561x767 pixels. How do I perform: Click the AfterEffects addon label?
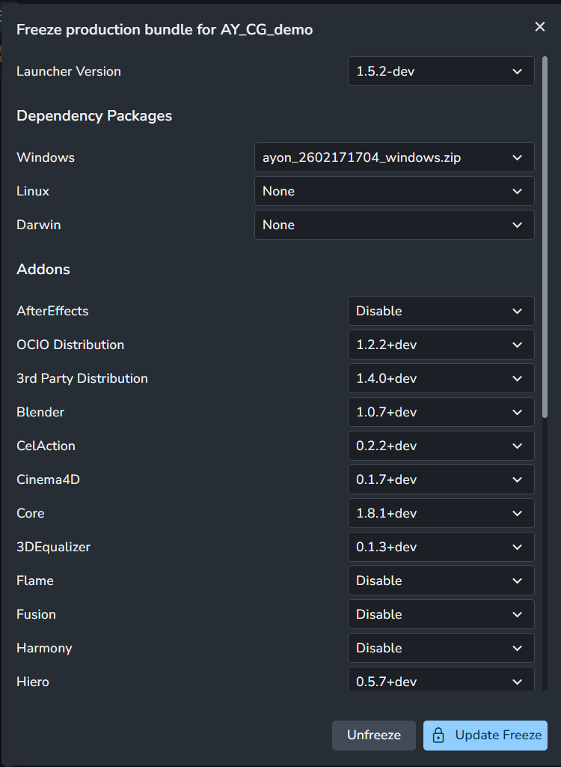[x=53, y=311]
